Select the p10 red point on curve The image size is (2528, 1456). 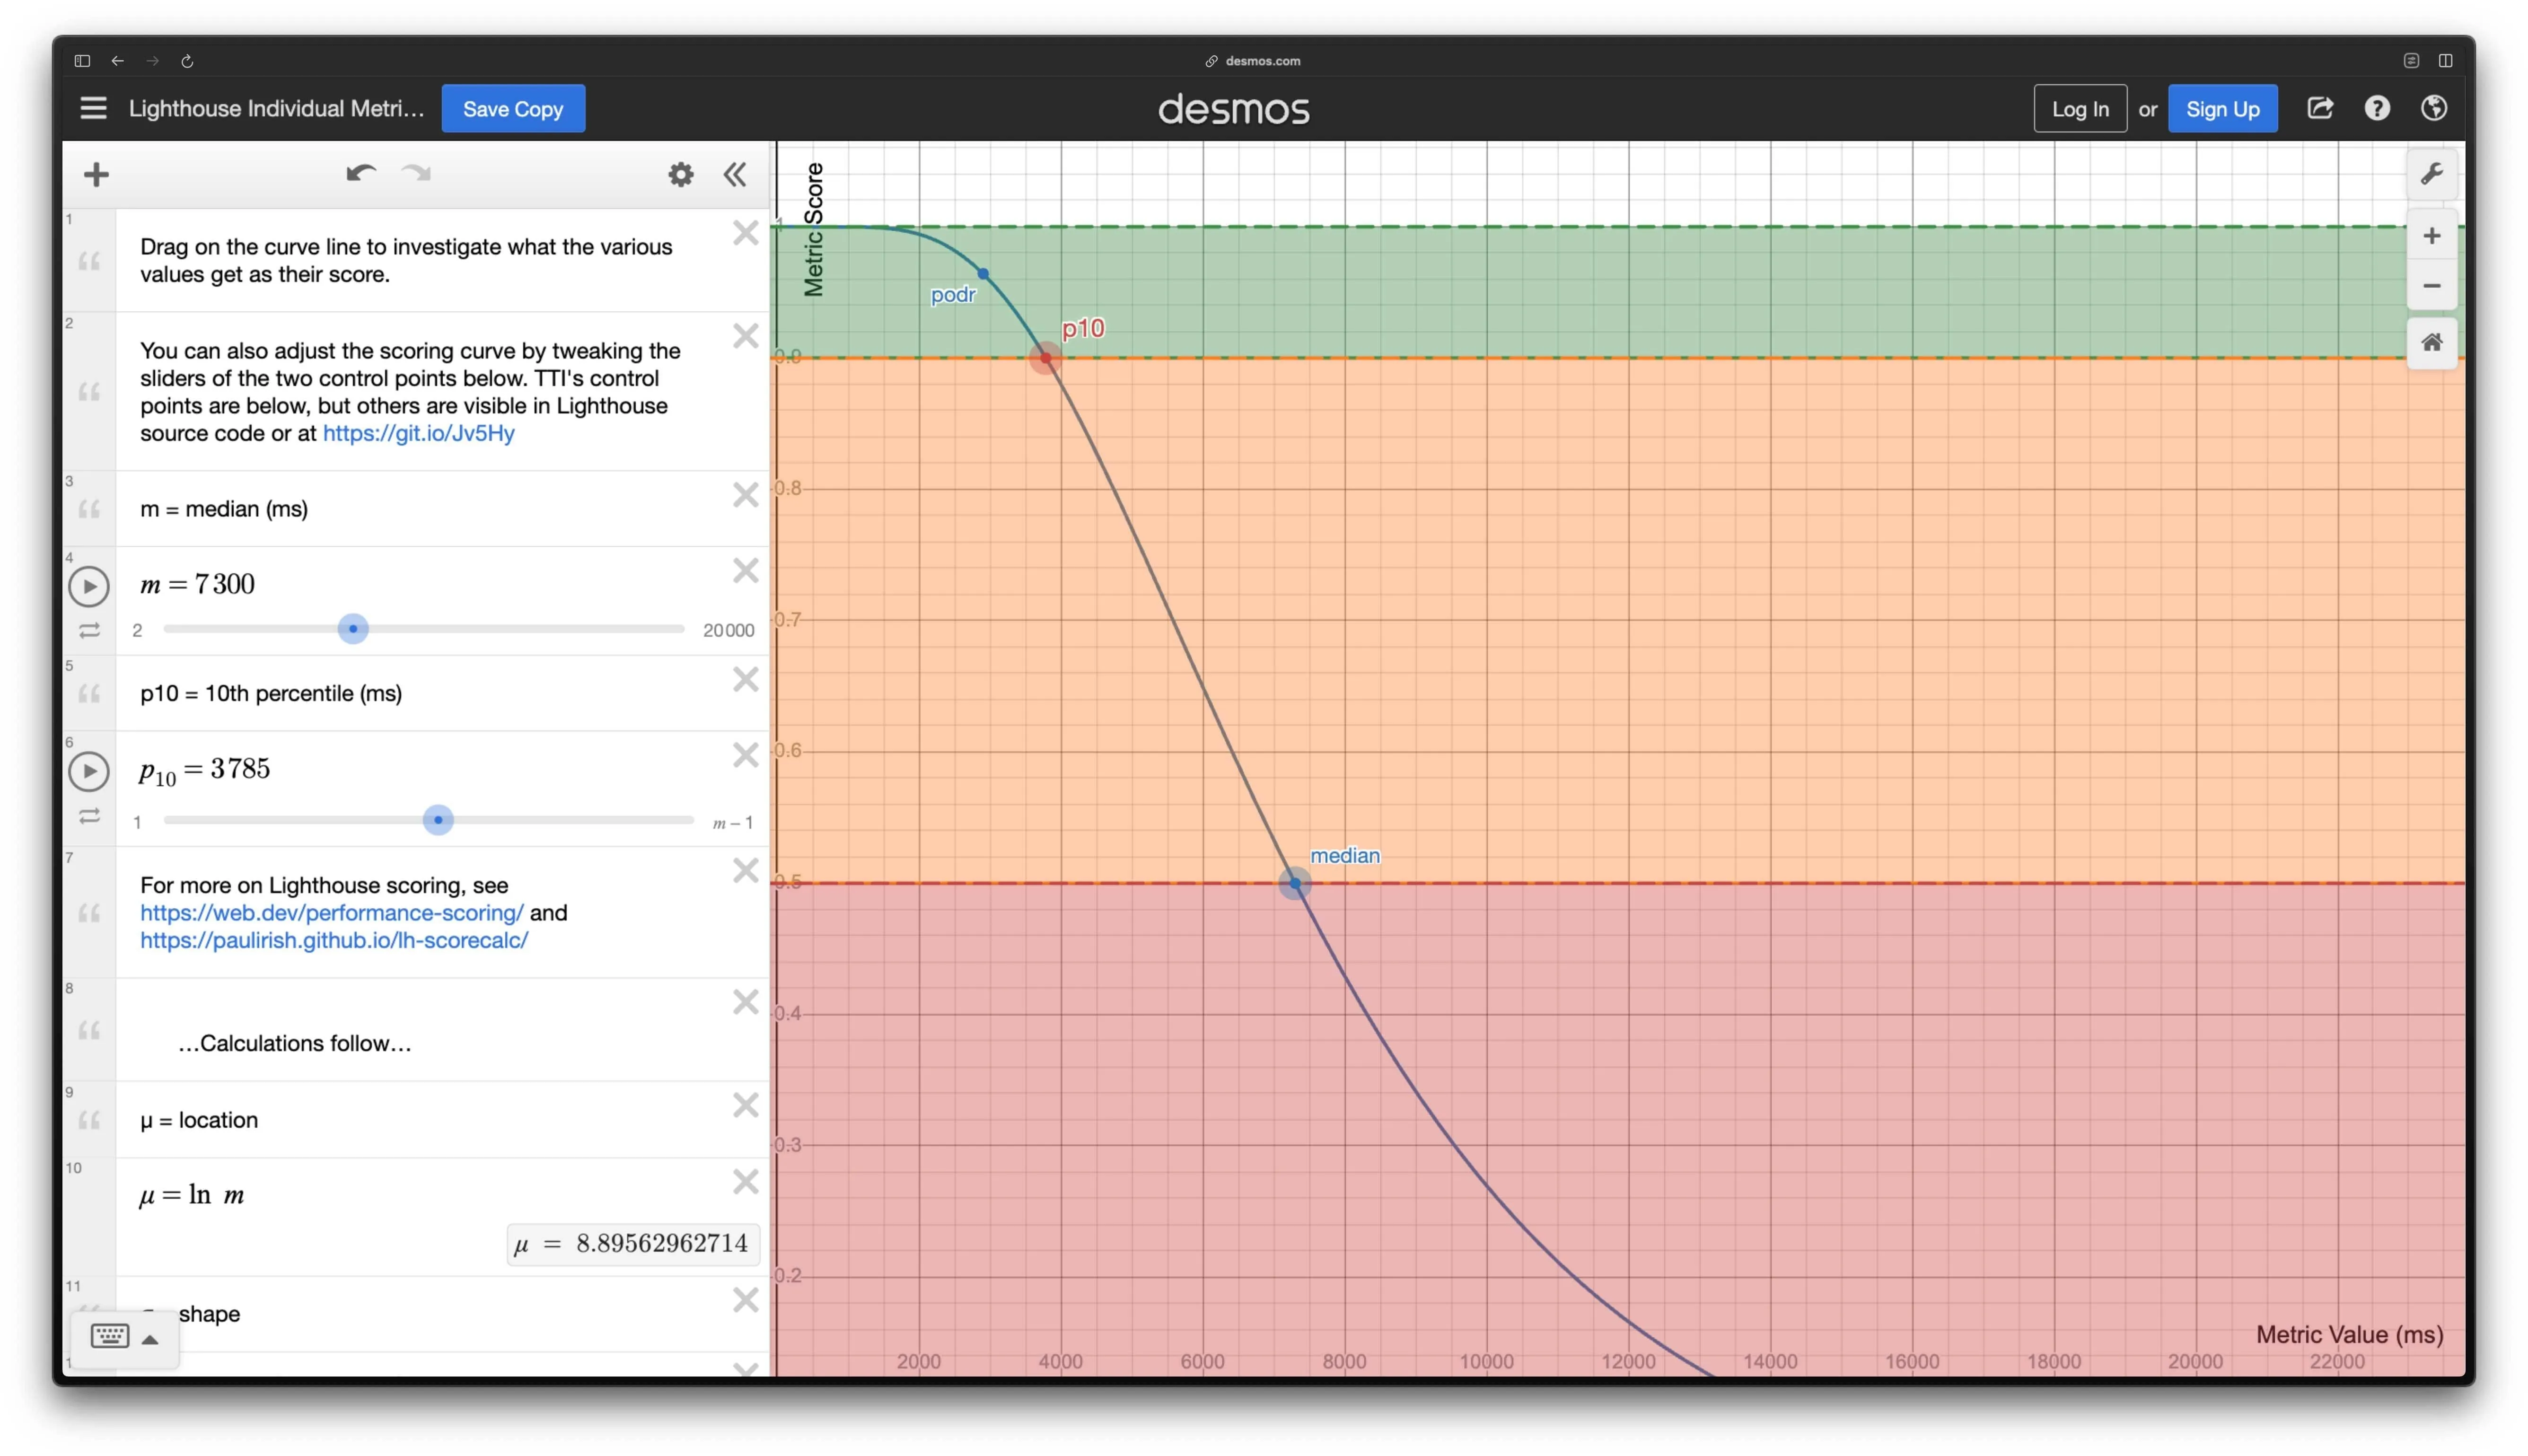1045,357
